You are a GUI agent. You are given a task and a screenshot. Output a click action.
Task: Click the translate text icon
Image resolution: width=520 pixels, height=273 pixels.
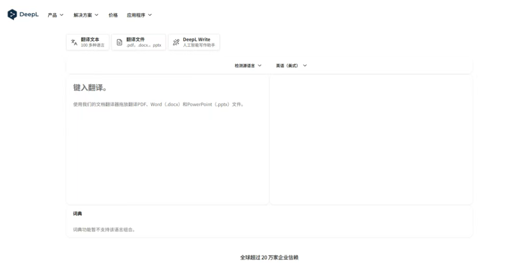(x=74, y=42)
